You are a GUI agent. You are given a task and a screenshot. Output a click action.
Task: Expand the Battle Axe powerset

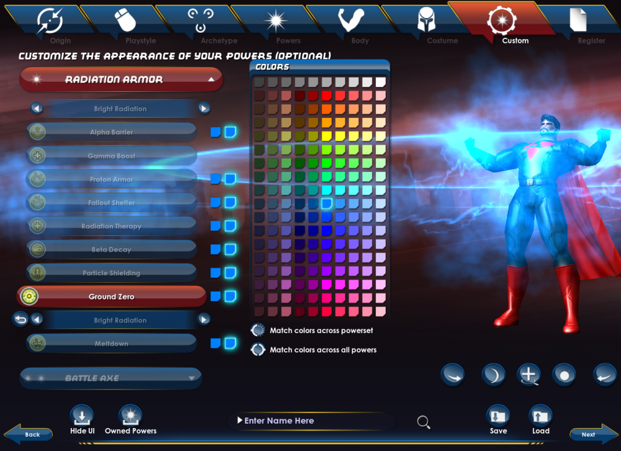pyautogui.click(x=191, y=378)
